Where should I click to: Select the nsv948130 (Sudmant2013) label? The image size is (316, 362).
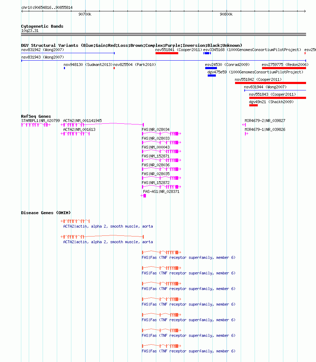pos(88,65)
